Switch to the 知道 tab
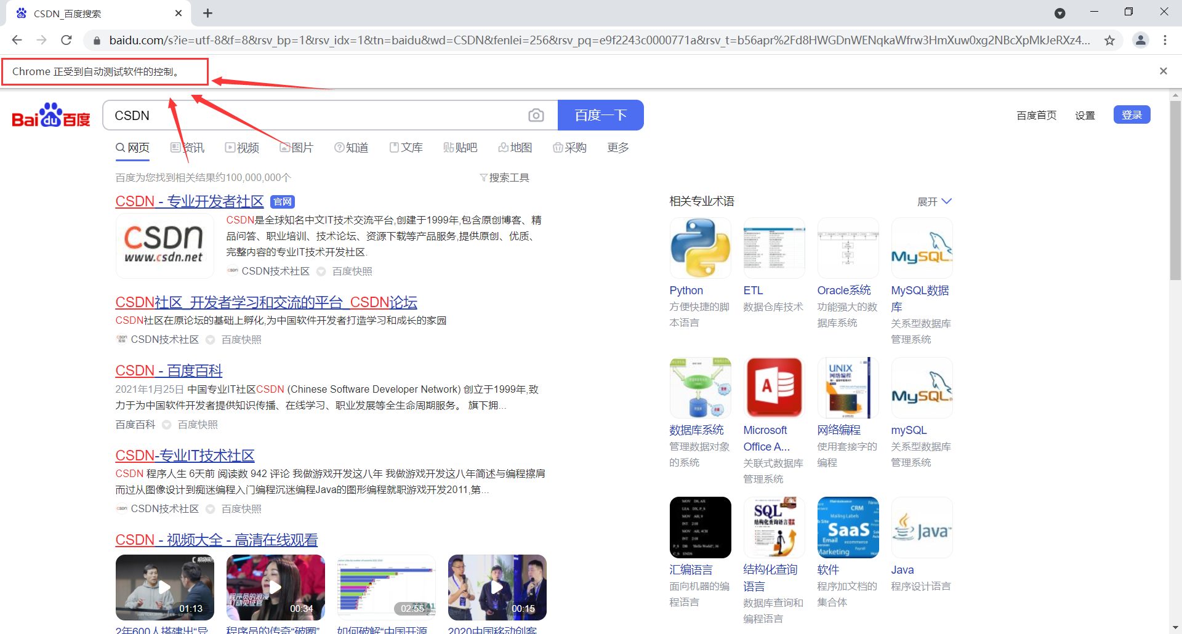Image resolution: width=1182 pixels, height=634 pixels. 351,148
